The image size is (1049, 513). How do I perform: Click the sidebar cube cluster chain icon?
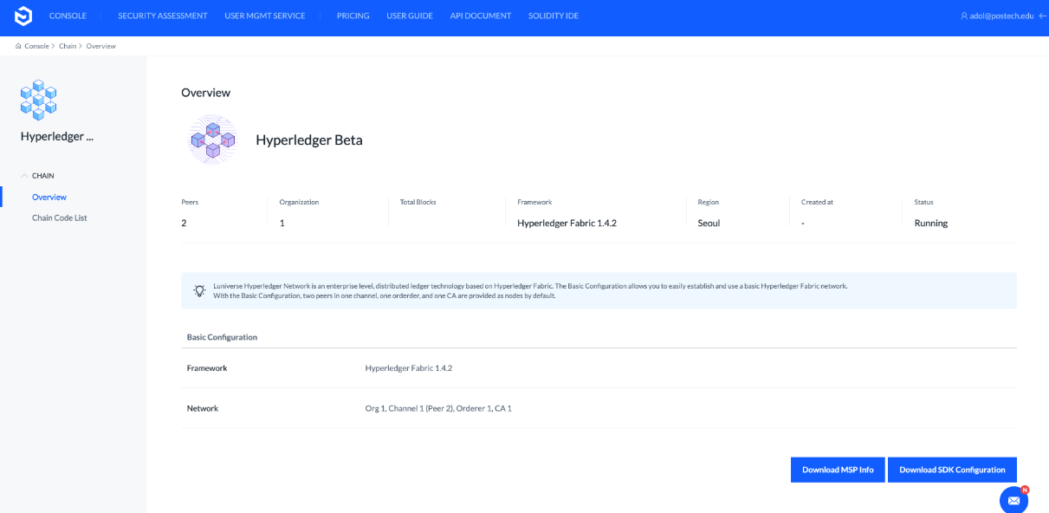click(x=38, y=100)
